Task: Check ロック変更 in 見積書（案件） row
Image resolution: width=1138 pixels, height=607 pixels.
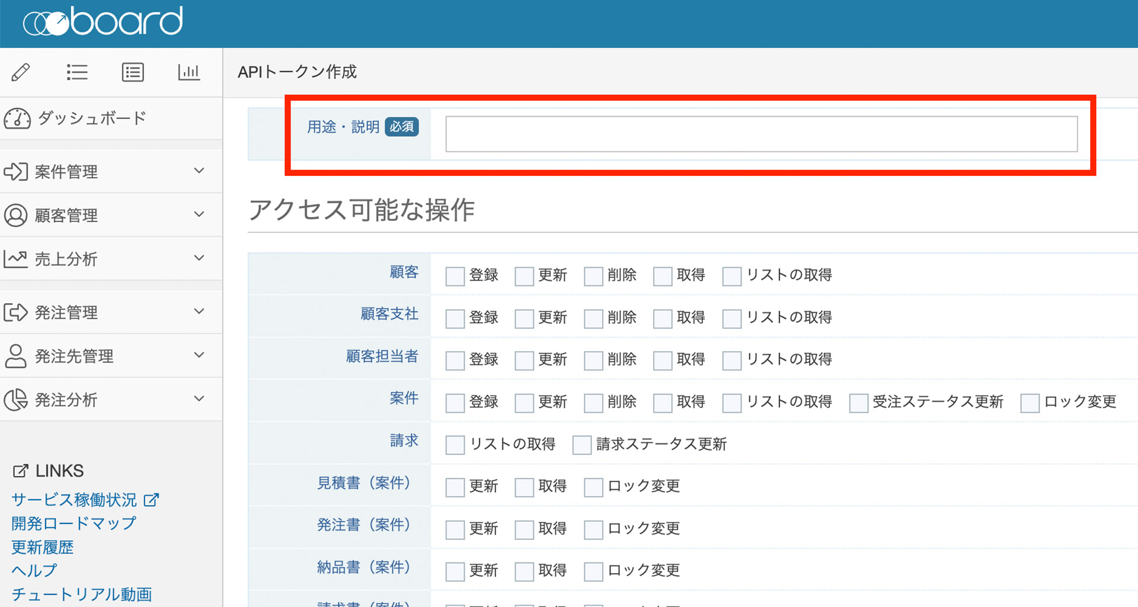Action: 593,487
